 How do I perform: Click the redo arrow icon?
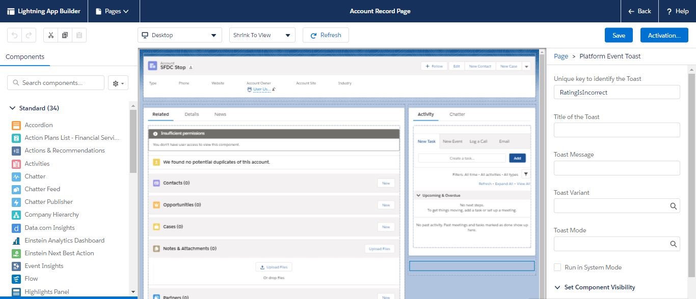29,35
